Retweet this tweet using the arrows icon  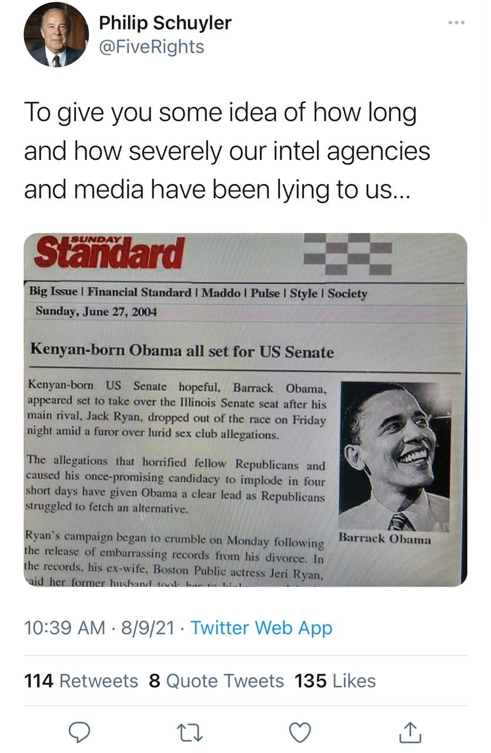click(189, 732)
